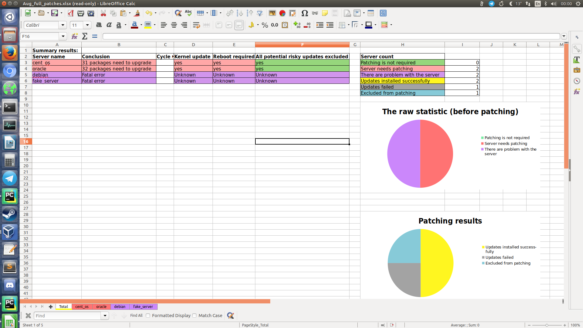Screen dimensions: 583x328
Task: Open the Calibri font name dropdown
Action: click(x=63, y=25)
